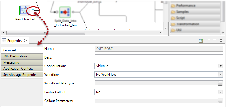Click the Split_Data component output port
Viewport: 226px width, 107px height.
tap(73, 12)
